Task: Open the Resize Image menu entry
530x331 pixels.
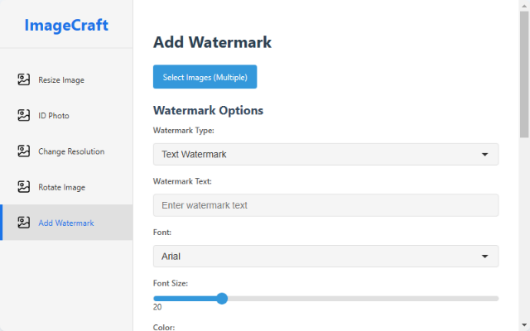Action: pyautogui.click(x=61, y=80)
